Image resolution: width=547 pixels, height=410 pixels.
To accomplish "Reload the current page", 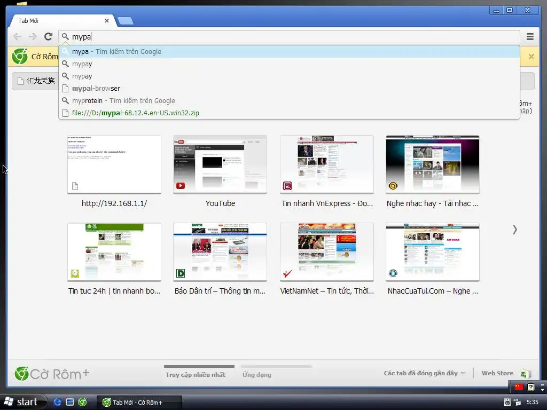I will 49,37.
